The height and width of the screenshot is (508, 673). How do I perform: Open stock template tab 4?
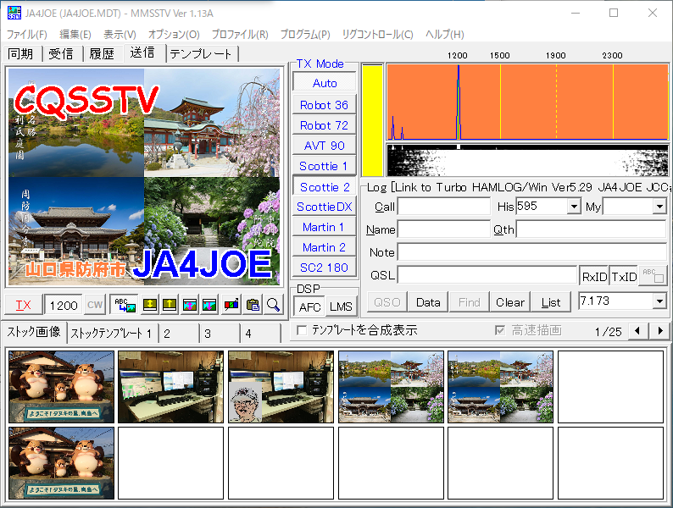pyautogui.click(x=259, y=333)
